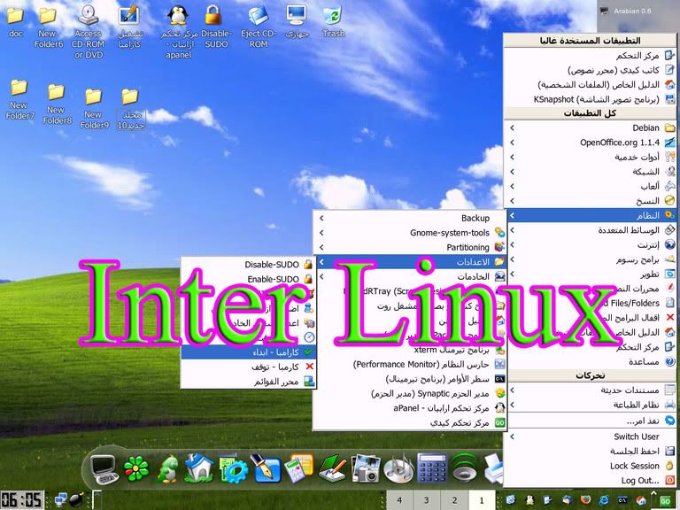Open the blue calculator dock icon
This screenshot has height=510, width=680.
click(x=432, y=468)
